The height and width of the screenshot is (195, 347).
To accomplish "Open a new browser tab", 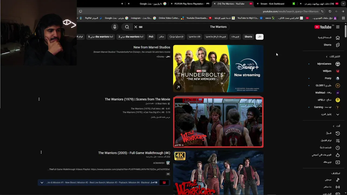I will (x=122, y=4).
